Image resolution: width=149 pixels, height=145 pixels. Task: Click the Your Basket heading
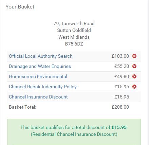[x=20, y=7]
